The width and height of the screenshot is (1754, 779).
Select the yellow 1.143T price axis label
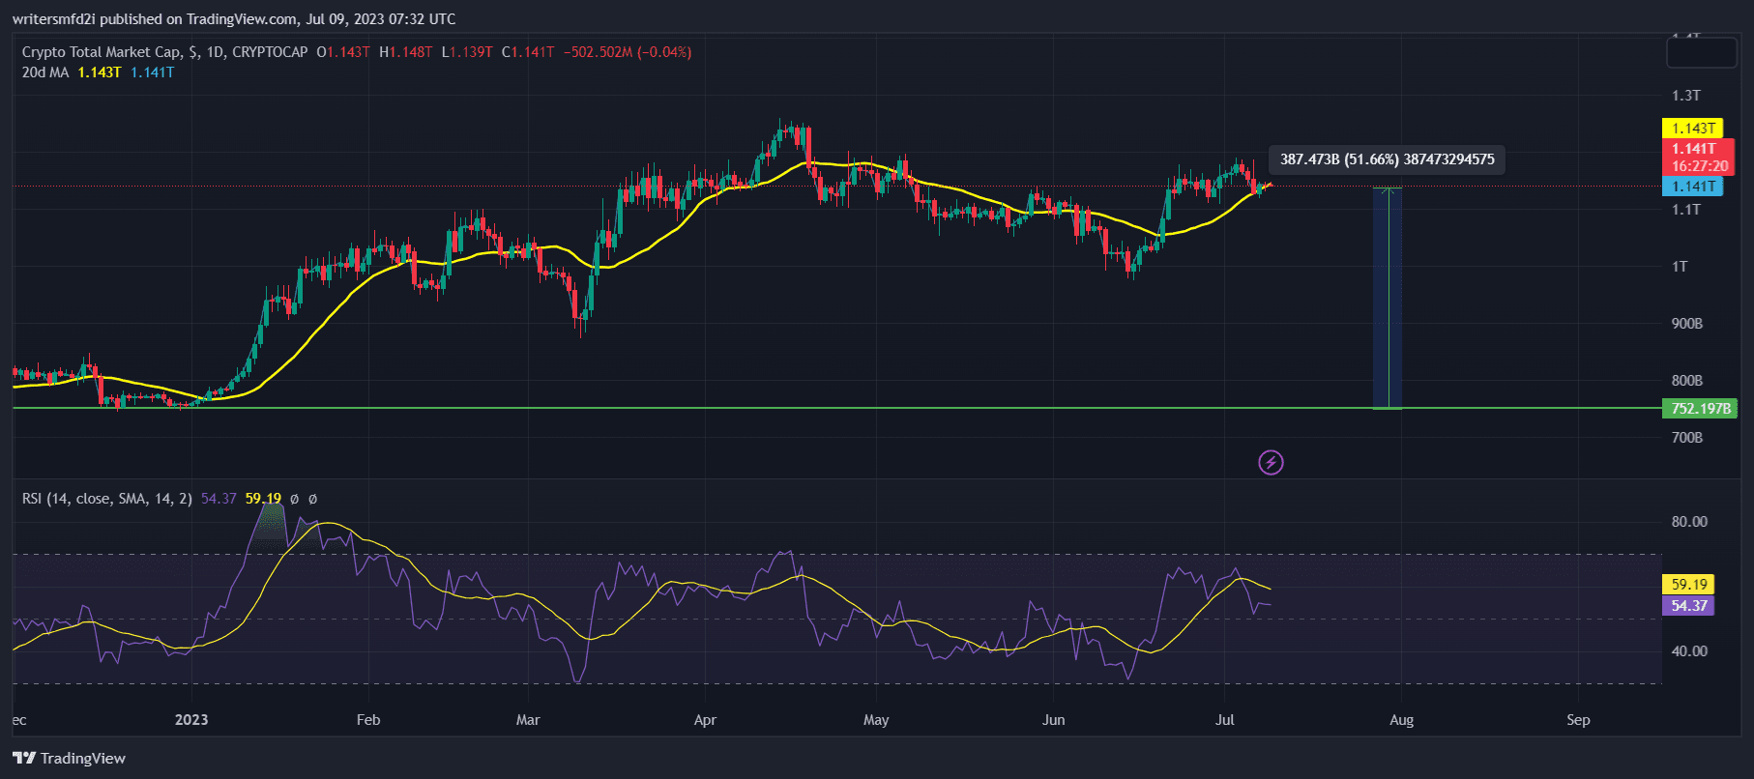1692,129
